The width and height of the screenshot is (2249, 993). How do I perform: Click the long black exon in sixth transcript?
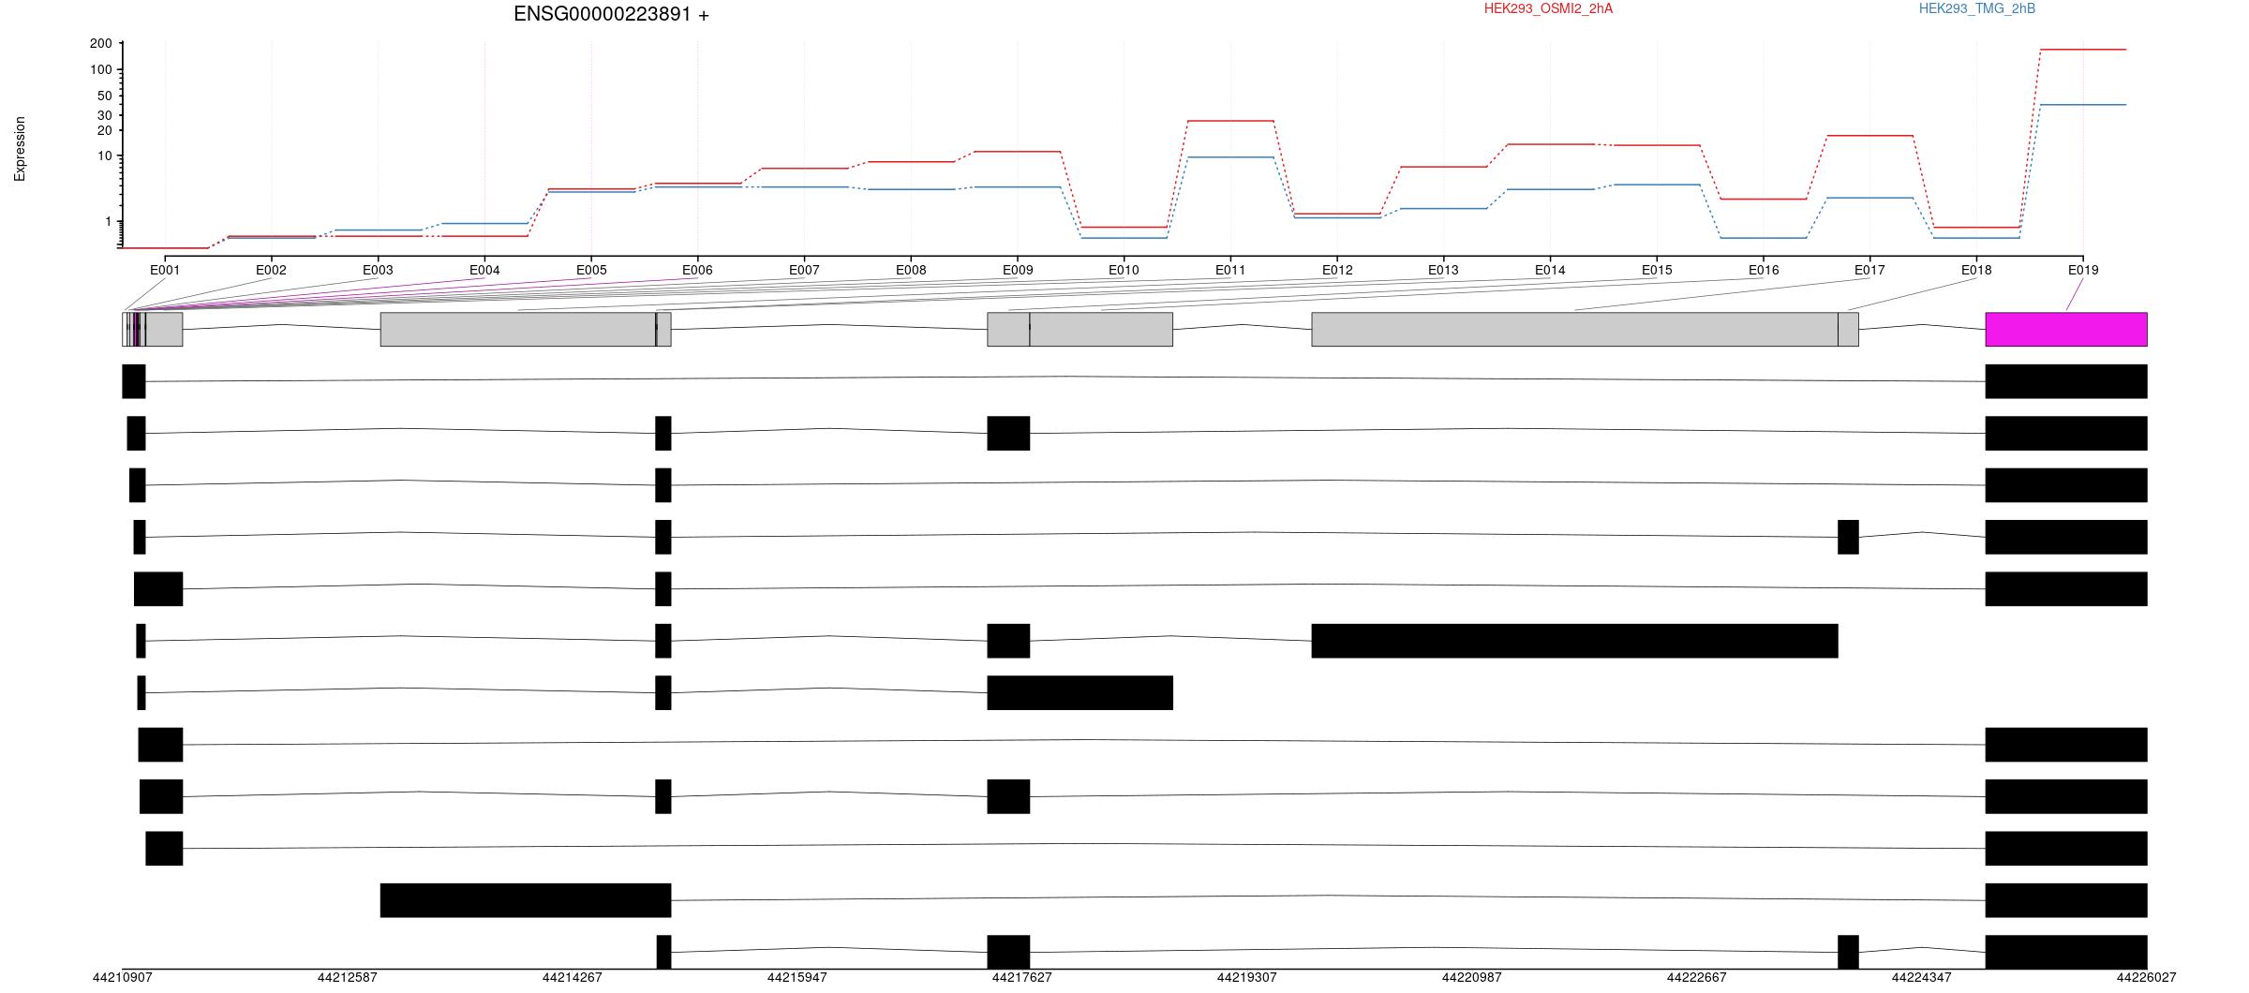pyautogui.click(x=1574, y=641)
